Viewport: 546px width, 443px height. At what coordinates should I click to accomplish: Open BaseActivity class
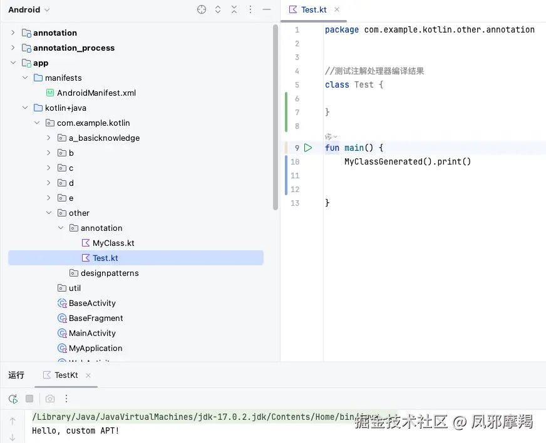point(92,303)
